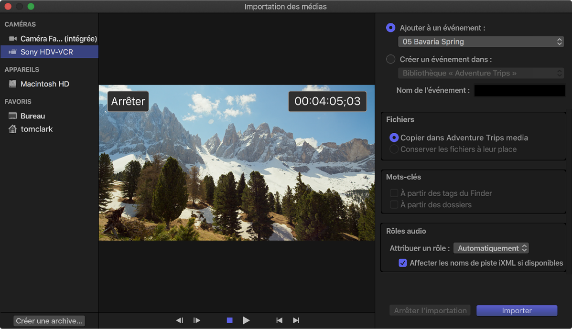
Task: Open the Bibliothèque « Adventure Trips » dropdown
Action: (x=481, y=73)
